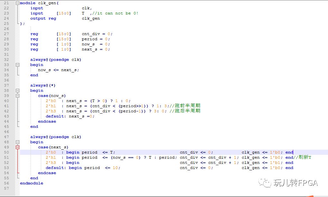Viewport: 328px width, 197px height.
Task: Click line number 21 in the gutter
Action: pos(6,3)
